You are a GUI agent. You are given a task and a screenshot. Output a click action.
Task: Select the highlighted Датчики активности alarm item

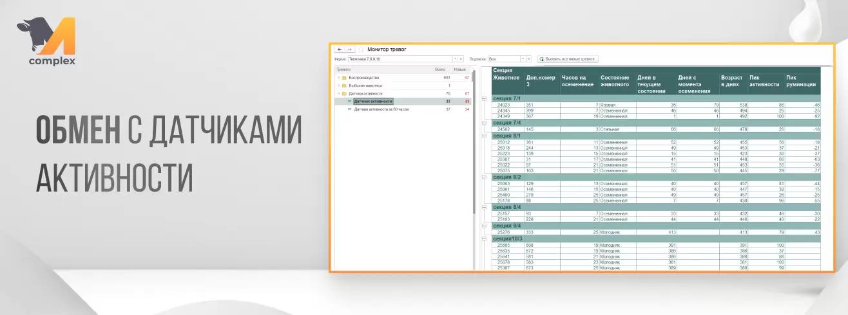point(373,102)
